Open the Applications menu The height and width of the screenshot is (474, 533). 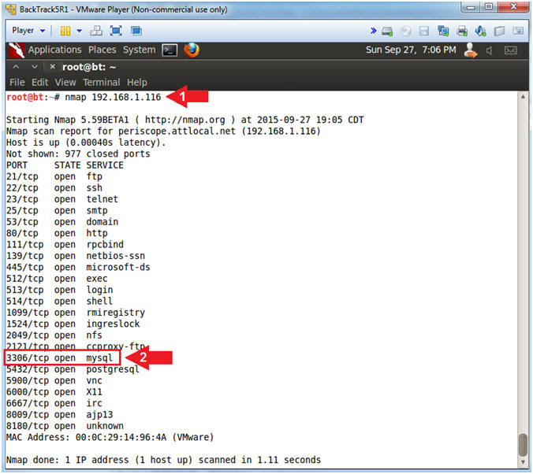click(54, 50)
